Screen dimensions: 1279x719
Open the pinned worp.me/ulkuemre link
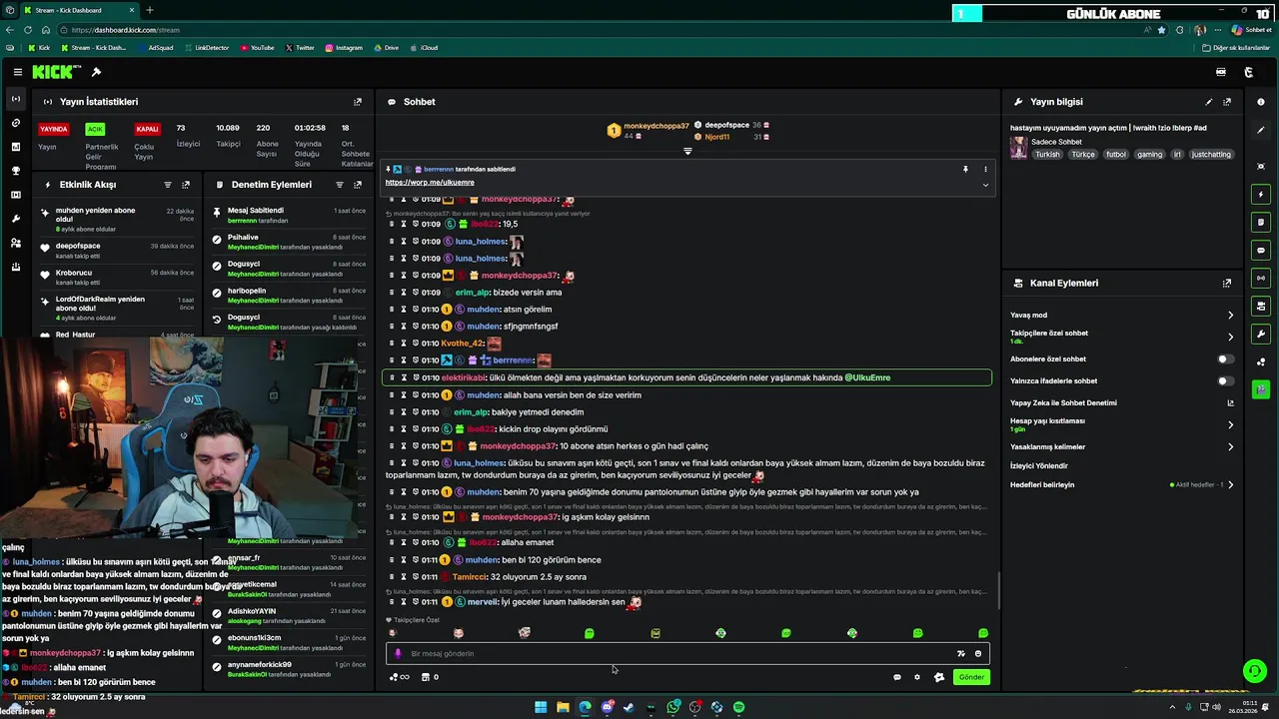point(430,183)
